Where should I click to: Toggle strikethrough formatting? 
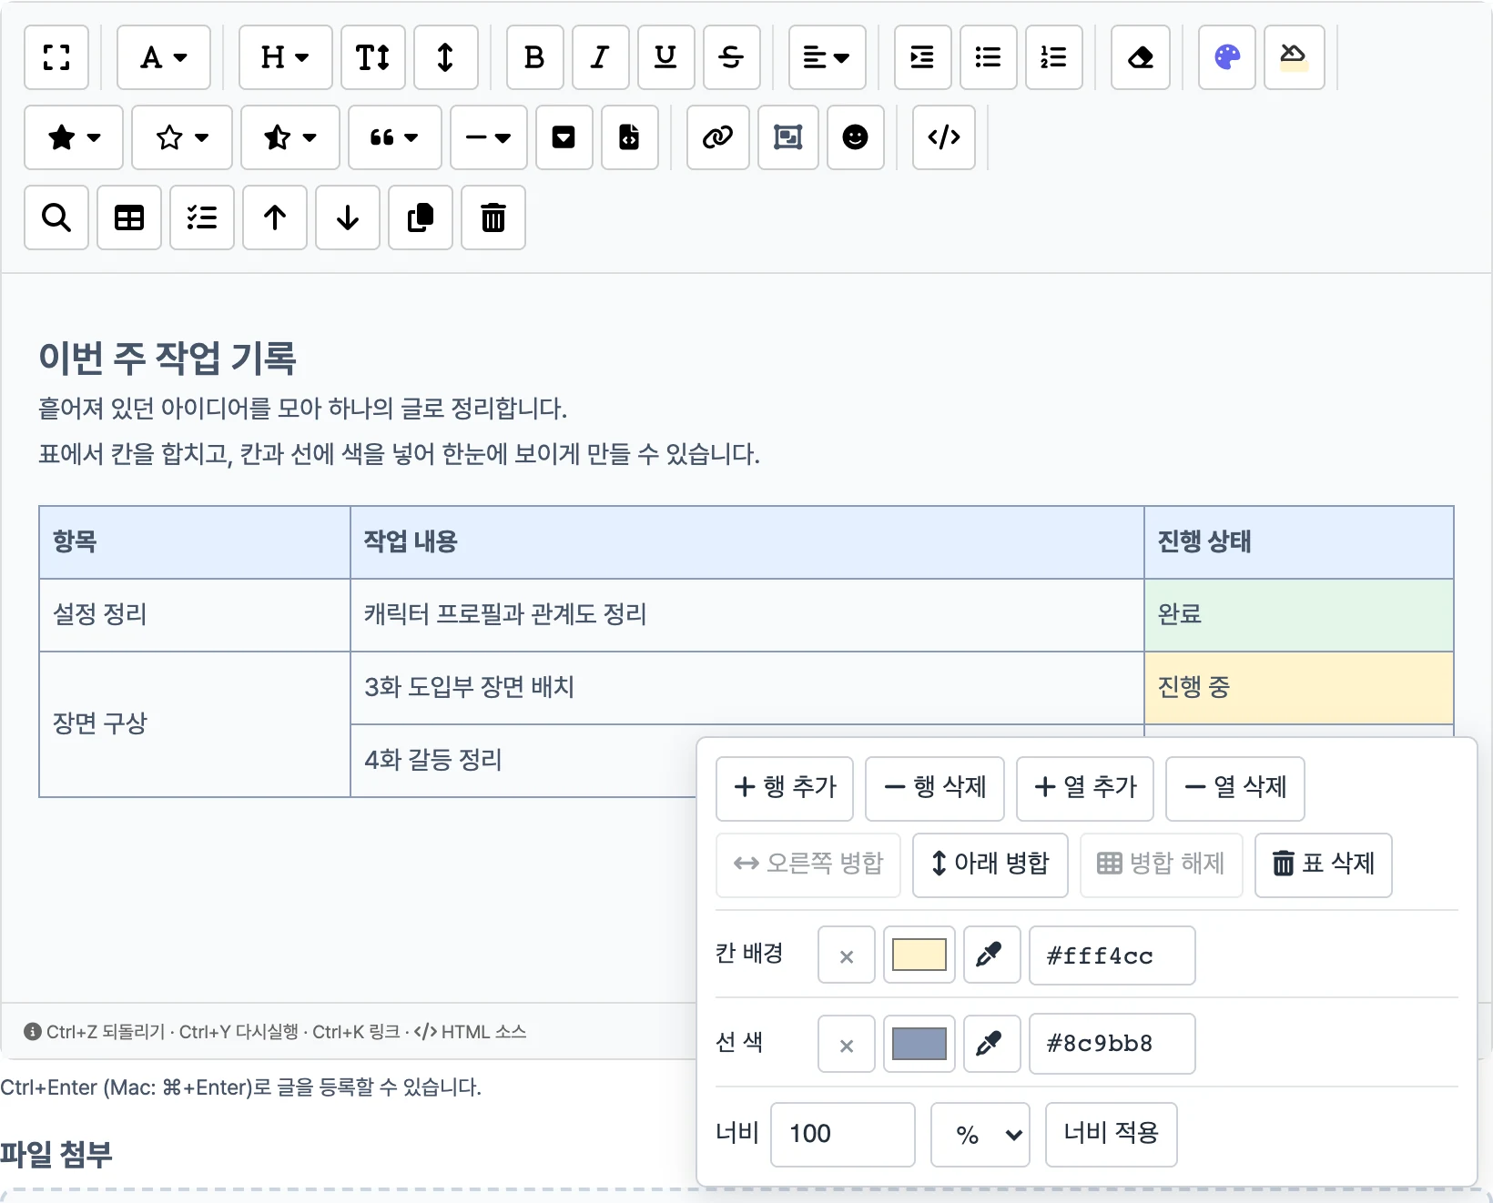pos(732,57)
